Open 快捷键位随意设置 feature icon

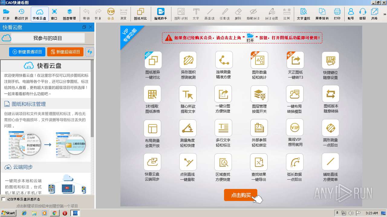click(330, 60)
